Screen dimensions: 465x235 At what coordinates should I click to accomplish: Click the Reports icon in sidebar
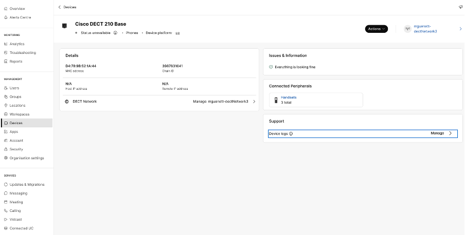[x=6, y=62]
